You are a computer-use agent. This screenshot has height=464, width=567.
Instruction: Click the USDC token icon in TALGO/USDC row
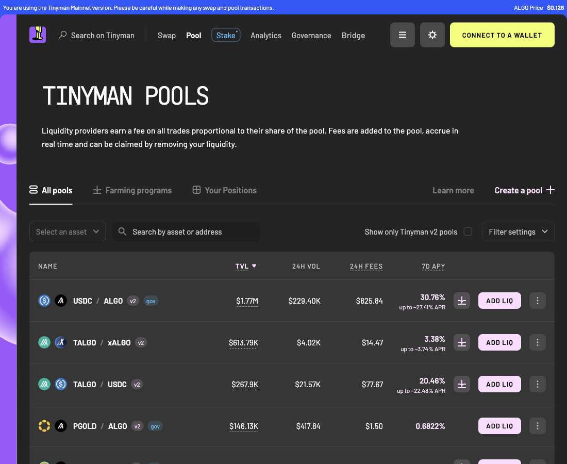coord(61,384)
